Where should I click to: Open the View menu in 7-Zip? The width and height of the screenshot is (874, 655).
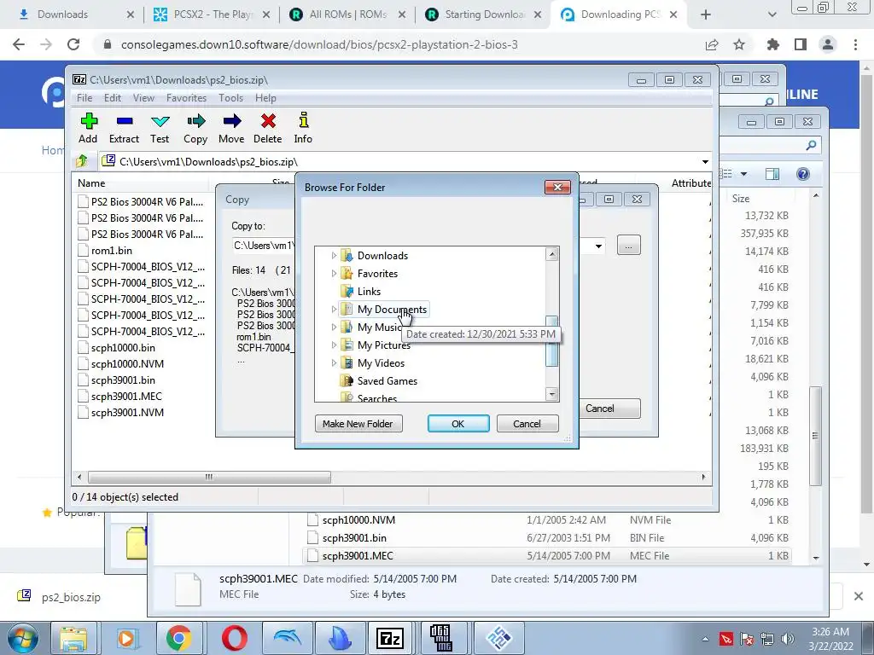tap(143, 98)
